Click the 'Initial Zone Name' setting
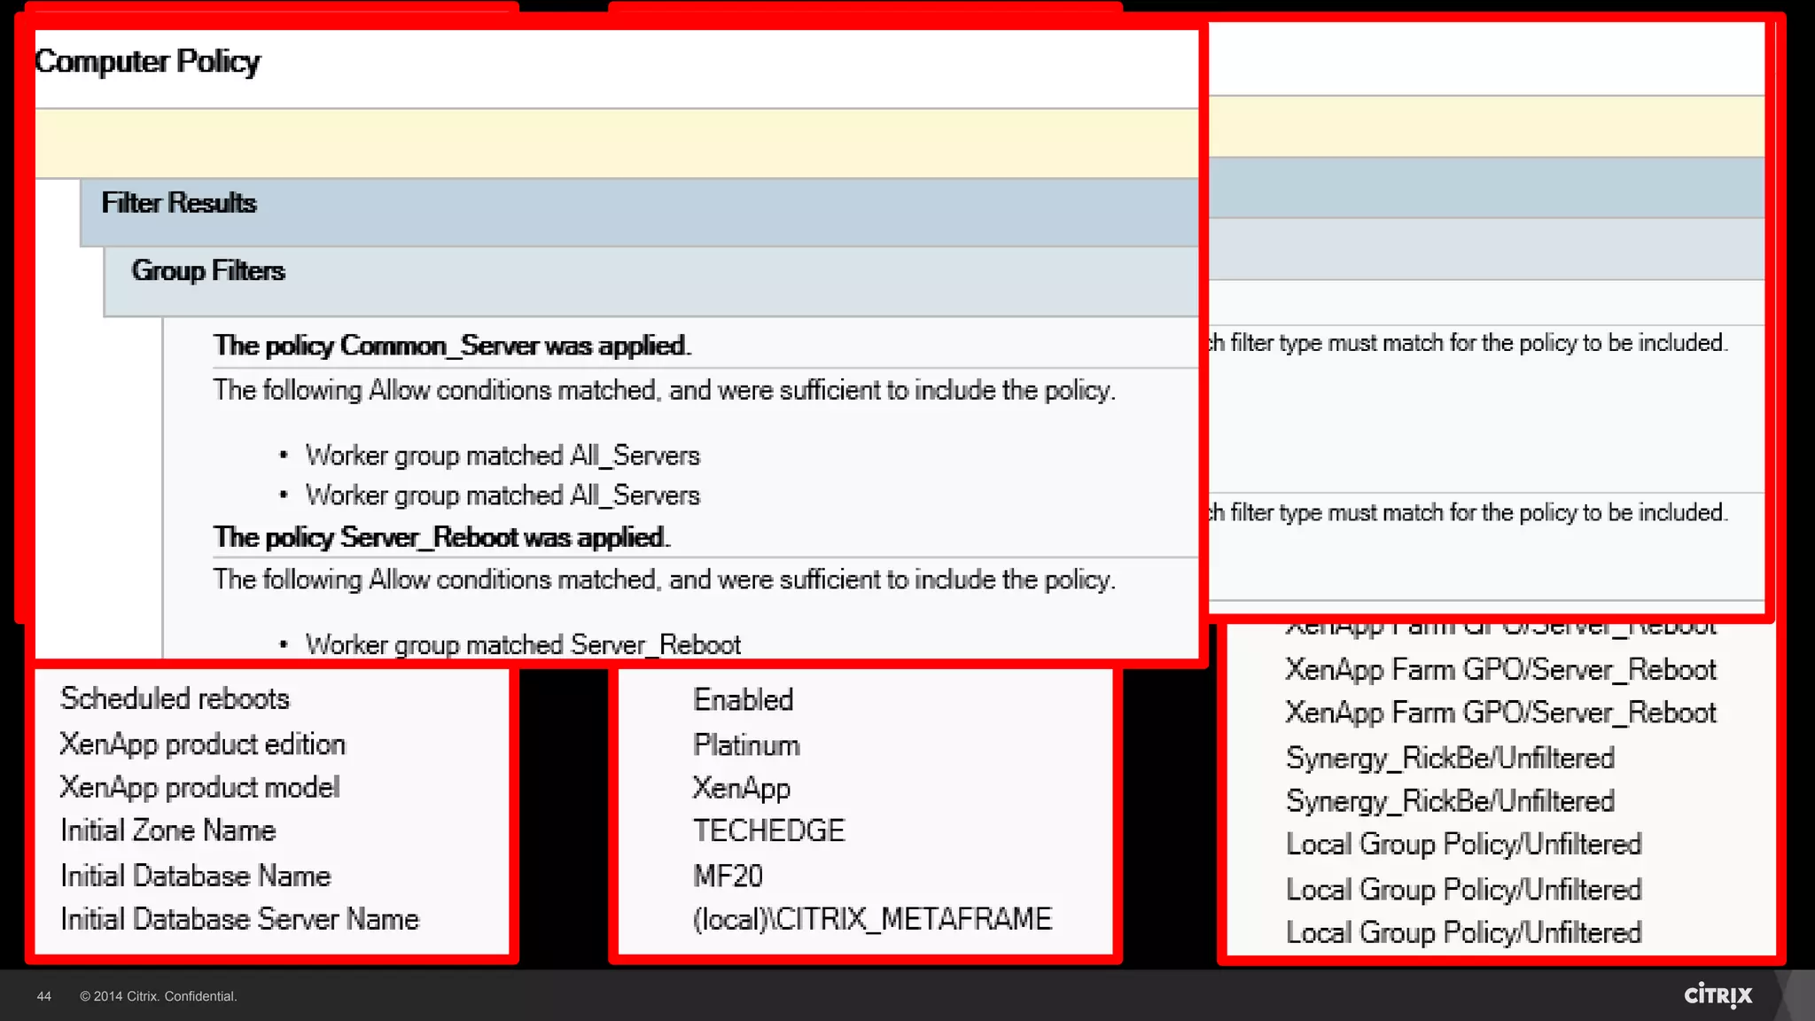Viewport: 1815px width, 1021px height. pos(168,830)
